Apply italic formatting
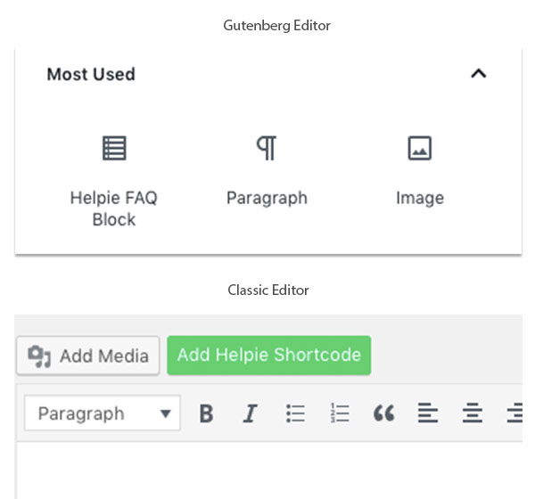The width and height of the screenshot is (535, 499). tap(251, 413)
